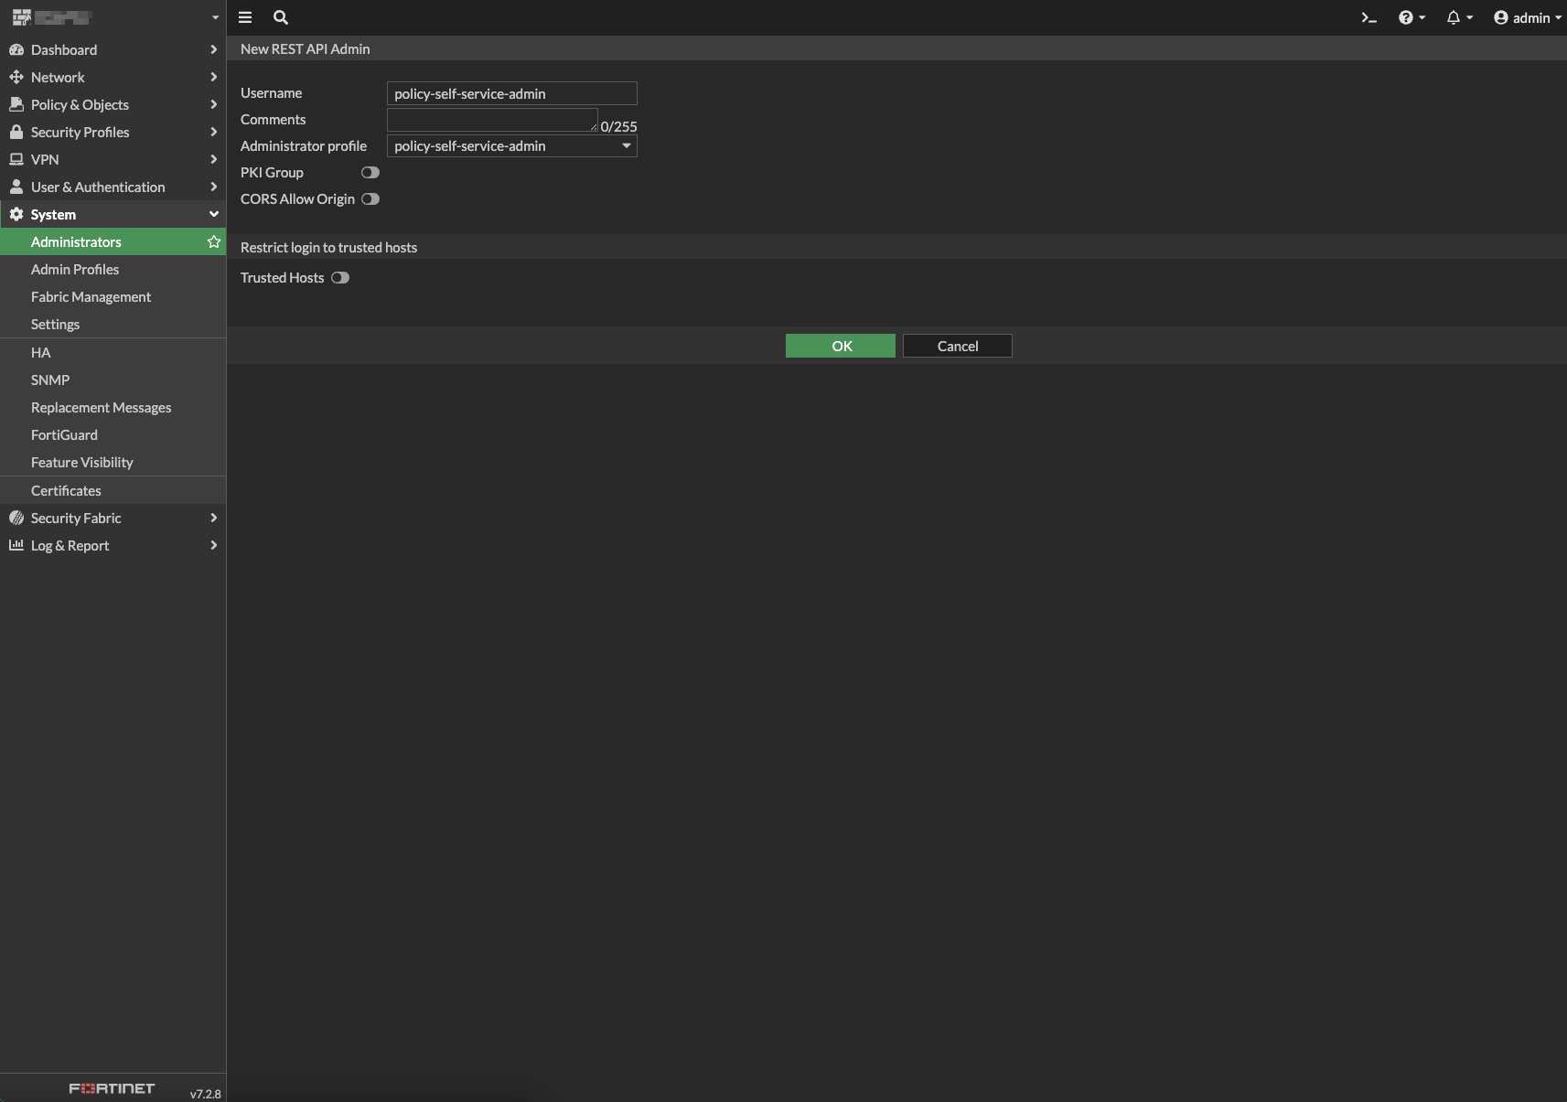Click the hamburger menu icon
The height and width of the screenshot is (1102, 1567).
click(x=244, y=16)
